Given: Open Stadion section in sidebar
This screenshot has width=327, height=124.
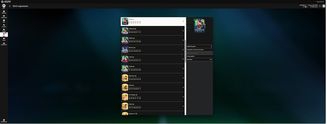Looking at the screenshot, I should (4, 30).
